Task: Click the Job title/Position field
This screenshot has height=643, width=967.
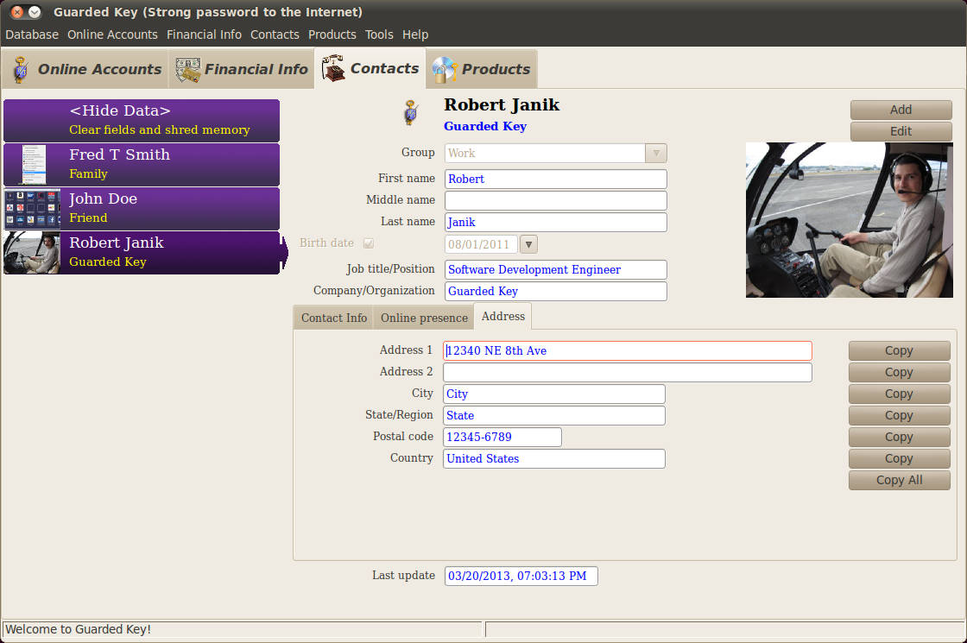Action: click(556, 269)
